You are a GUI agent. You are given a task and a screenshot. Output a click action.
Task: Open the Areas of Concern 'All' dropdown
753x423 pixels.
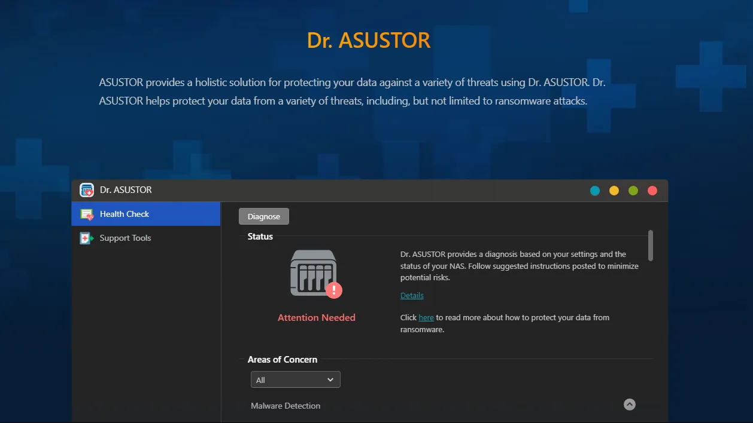tap(296, 379)
